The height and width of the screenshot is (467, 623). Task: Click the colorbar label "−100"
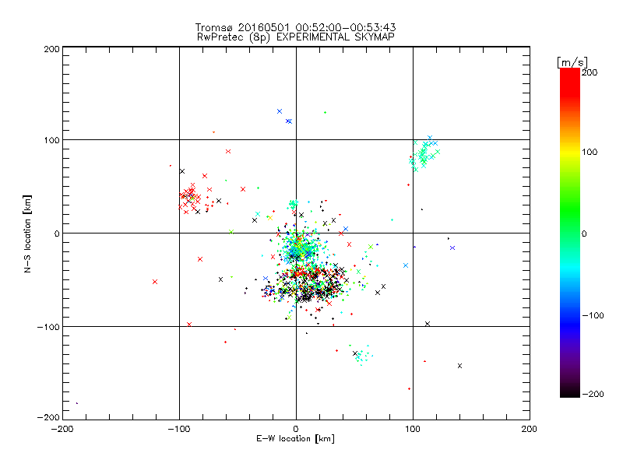coord(593,316)
